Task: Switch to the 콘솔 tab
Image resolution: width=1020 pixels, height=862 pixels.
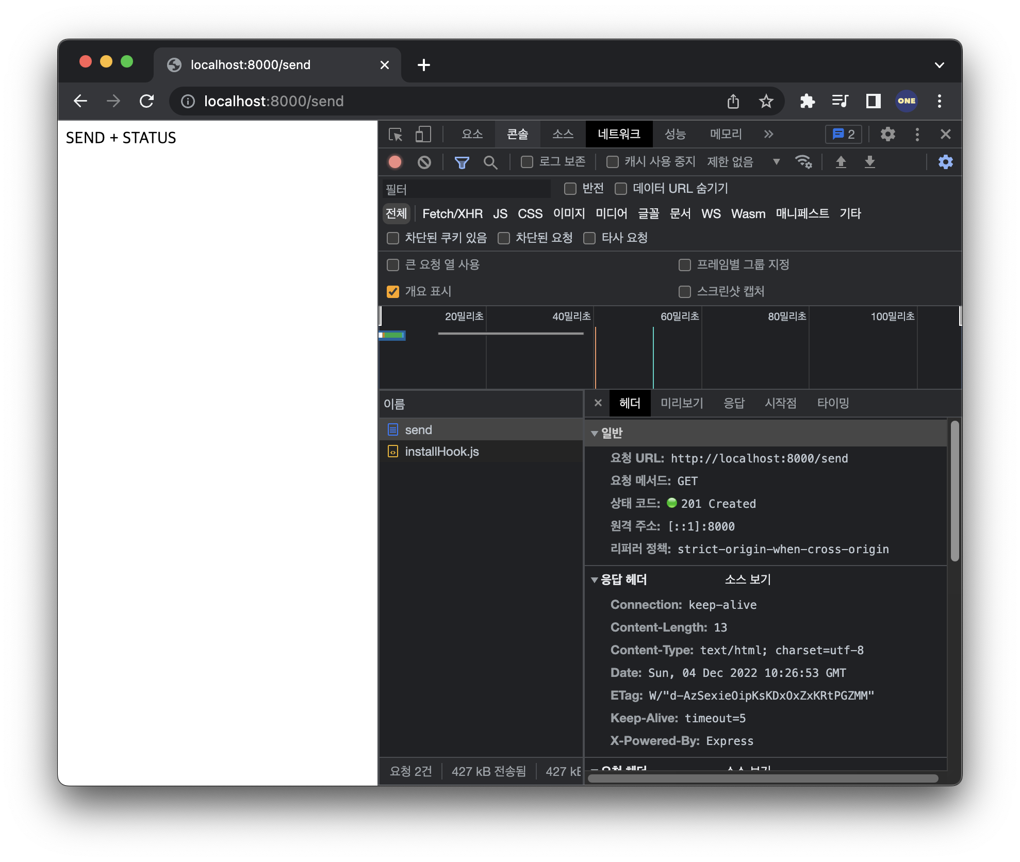Action: (x=517, y=135)
